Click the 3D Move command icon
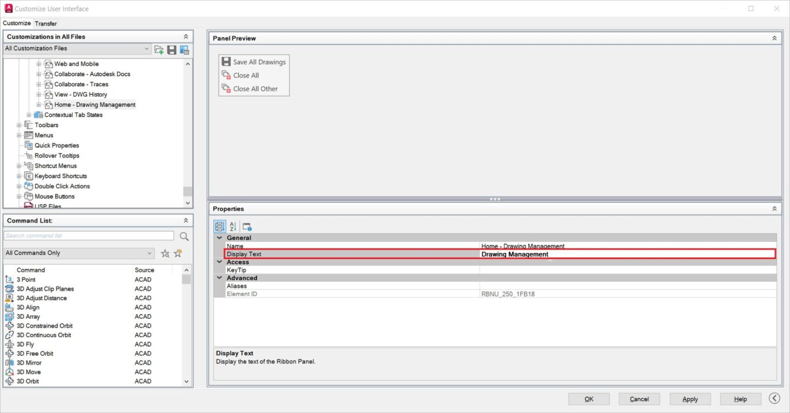The width and height of the screenshot is (790, 413). (9, 372)
